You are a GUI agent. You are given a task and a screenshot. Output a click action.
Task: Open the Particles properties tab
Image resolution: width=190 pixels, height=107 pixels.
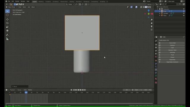[x=156, y=67]
